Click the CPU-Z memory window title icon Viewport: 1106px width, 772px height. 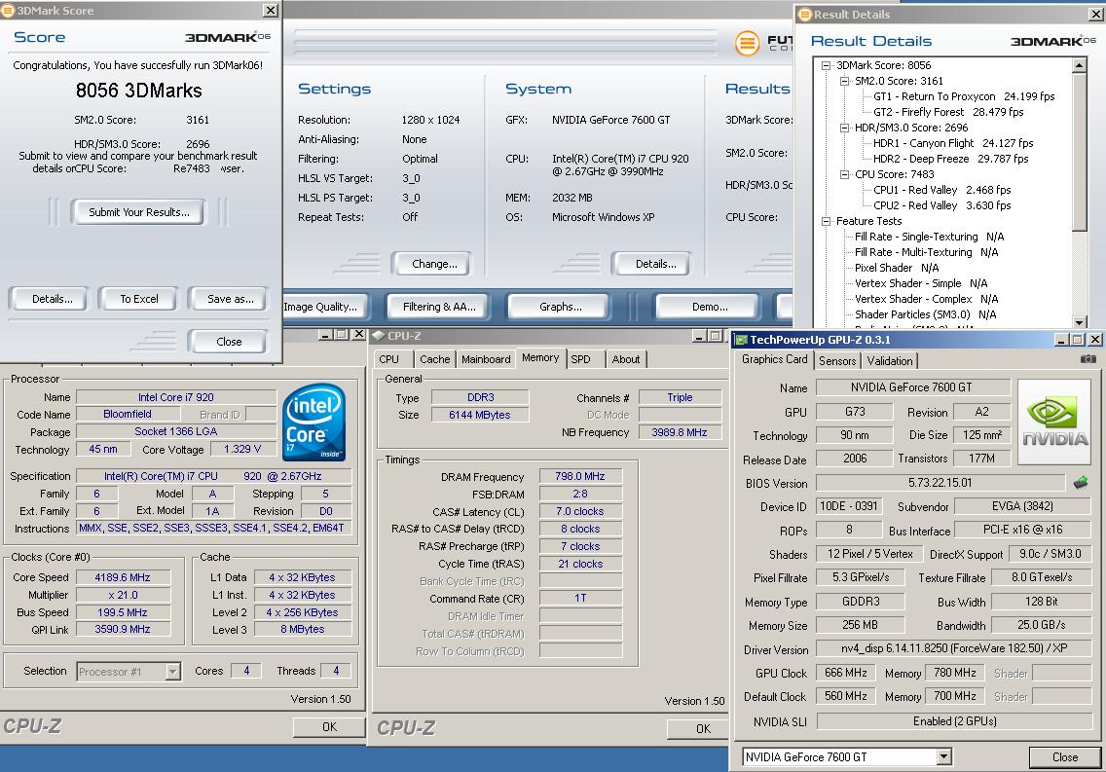pos(378,336)
